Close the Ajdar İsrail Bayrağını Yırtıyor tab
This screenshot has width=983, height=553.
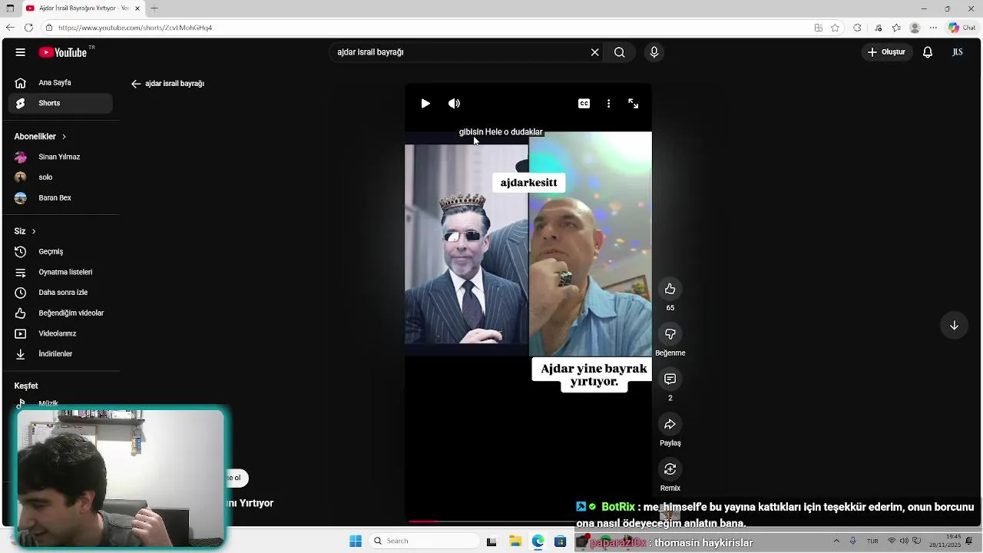137,8
